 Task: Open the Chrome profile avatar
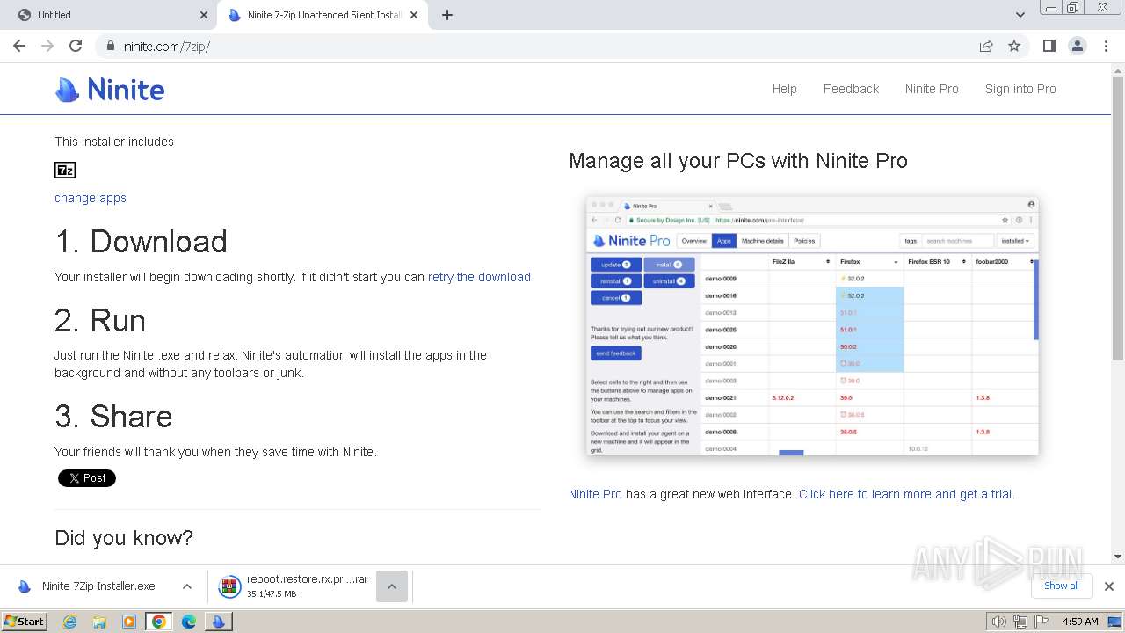pos(1078,46)
